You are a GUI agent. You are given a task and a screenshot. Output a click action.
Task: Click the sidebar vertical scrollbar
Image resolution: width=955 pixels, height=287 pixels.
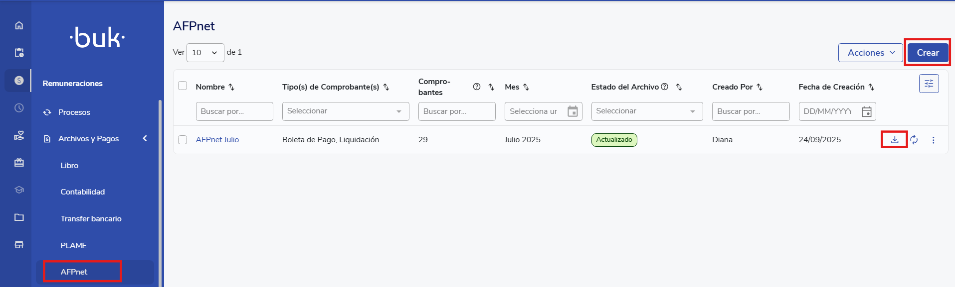coord(160,193)
